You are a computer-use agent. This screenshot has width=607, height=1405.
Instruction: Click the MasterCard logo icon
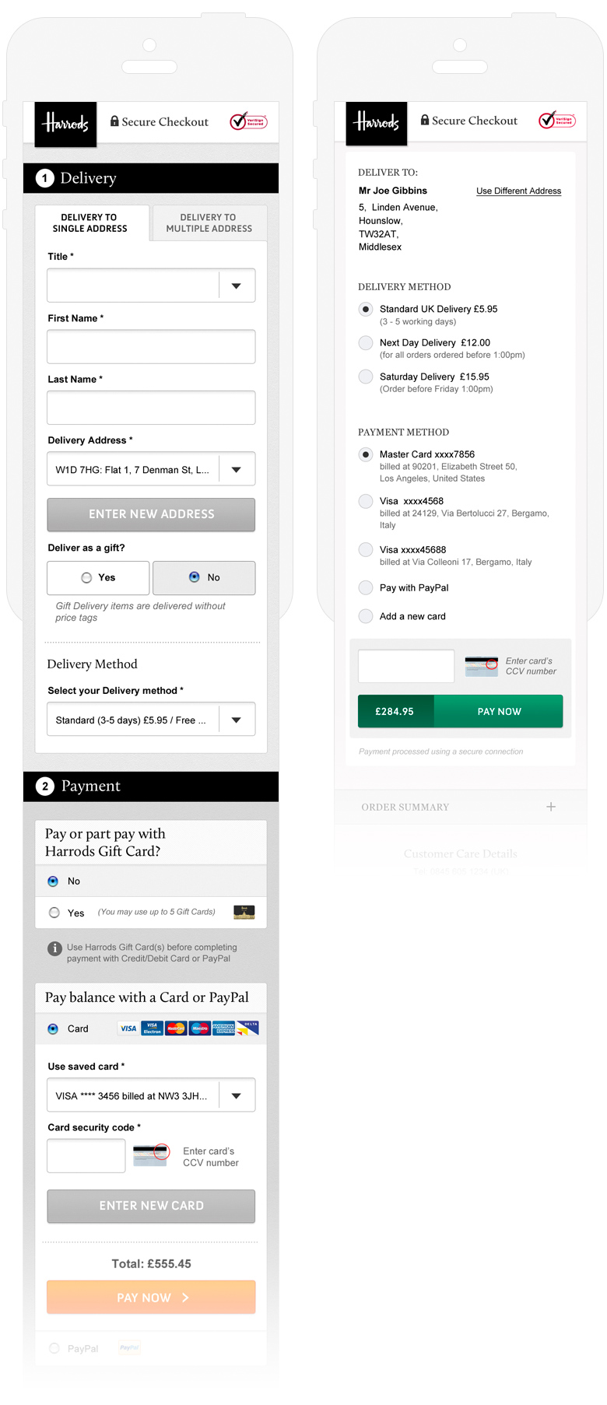(x=176, y=1028)
